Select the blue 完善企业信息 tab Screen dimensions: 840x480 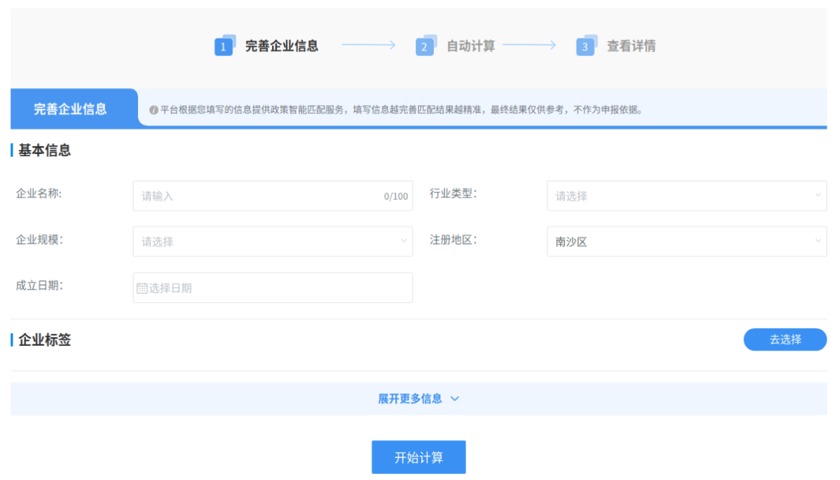pos(71,109)
